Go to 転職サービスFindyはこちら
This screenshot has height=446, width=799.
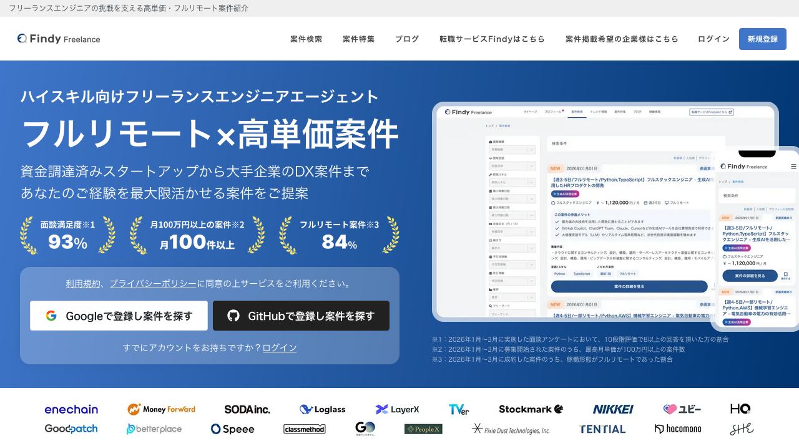492,39
